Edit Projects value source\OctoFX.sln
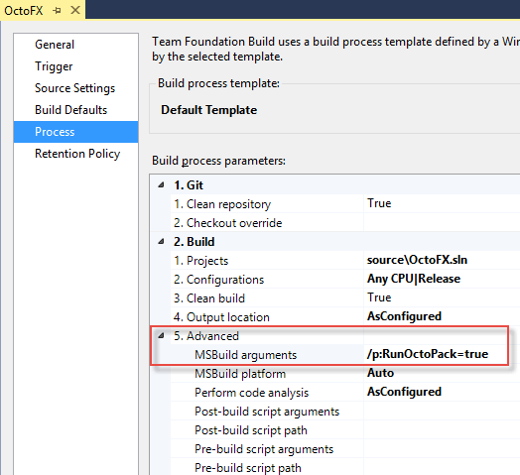The width and height of the screenshot is (520, 475). [x=442, y=260]
